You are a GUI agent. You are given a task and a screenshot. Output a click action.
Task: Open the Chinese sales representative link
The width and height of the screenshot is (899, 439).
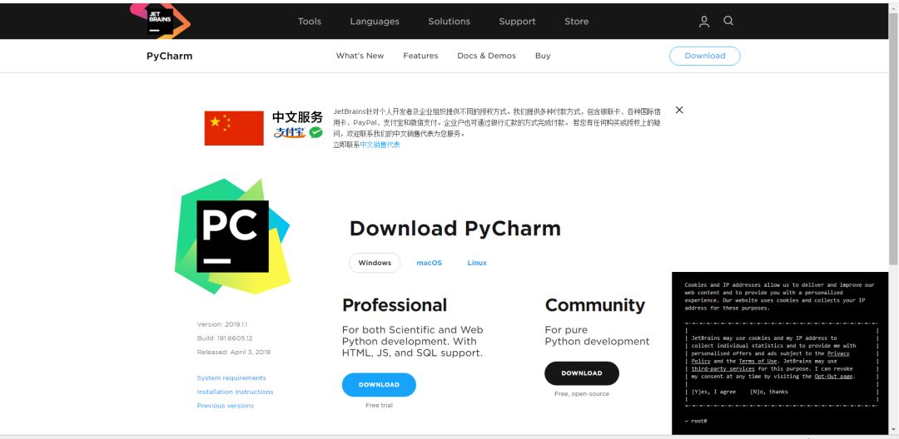(x=380, y=145)
